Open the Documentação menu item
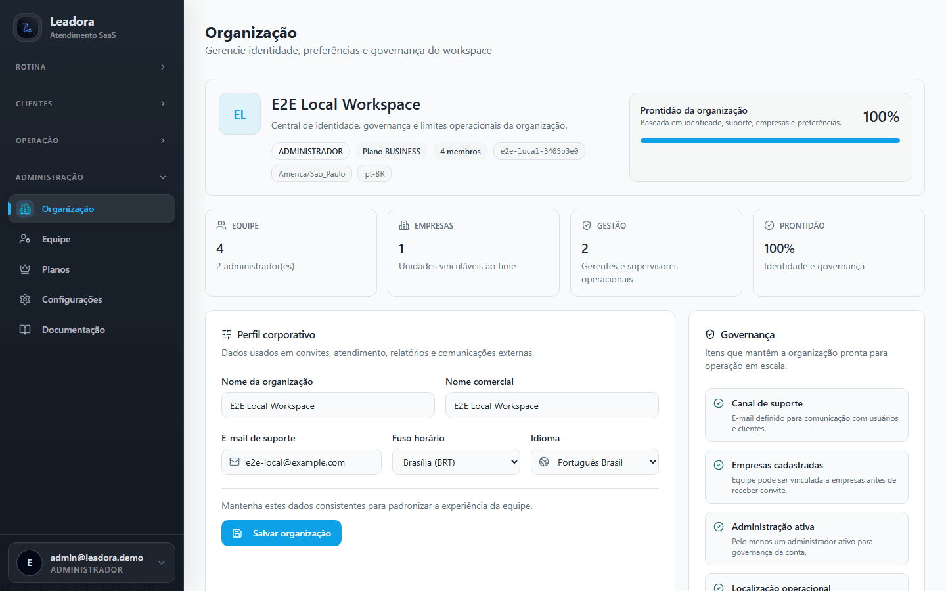Image resolution: width=946 pixels, height=591 pixels. [x=92, y=330]
